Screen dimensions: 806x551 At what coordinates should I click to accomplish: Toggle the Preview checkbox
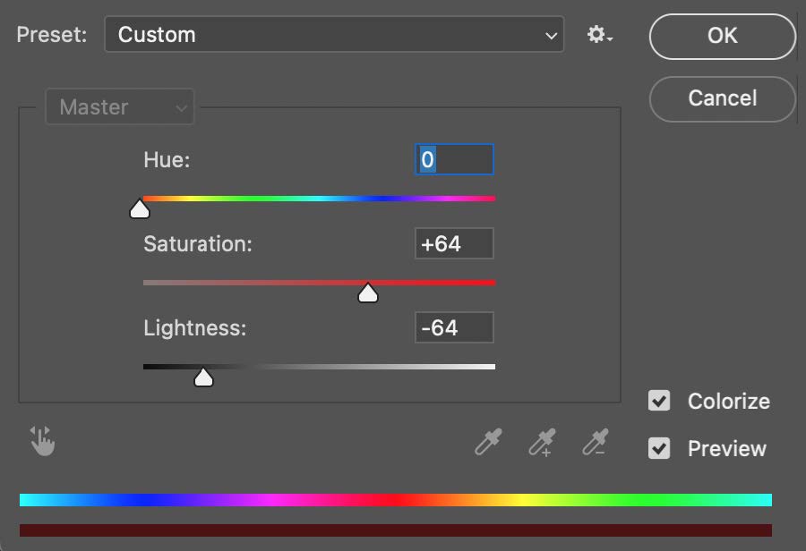(659, 448)
